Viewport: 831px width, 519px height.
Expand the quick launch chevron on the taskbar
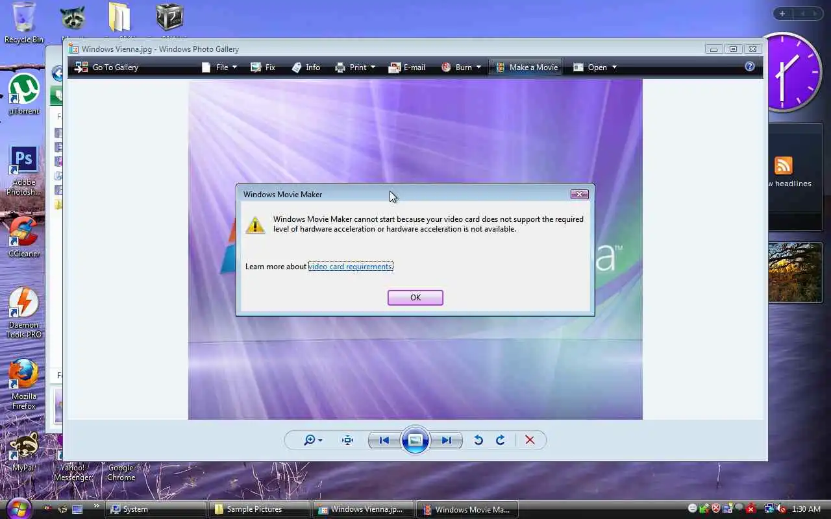[x=96, y=507]
